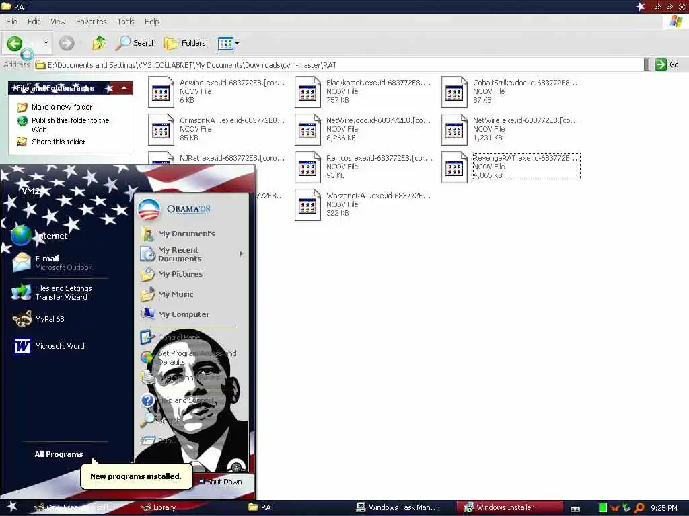Switch to Windows Task Manager taskbar button
689x516 pixels.
[398, 507]
